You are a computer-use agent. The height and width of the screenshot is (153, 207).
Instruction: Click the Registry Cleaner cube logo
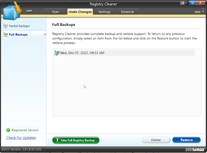[x=12, y=11]
